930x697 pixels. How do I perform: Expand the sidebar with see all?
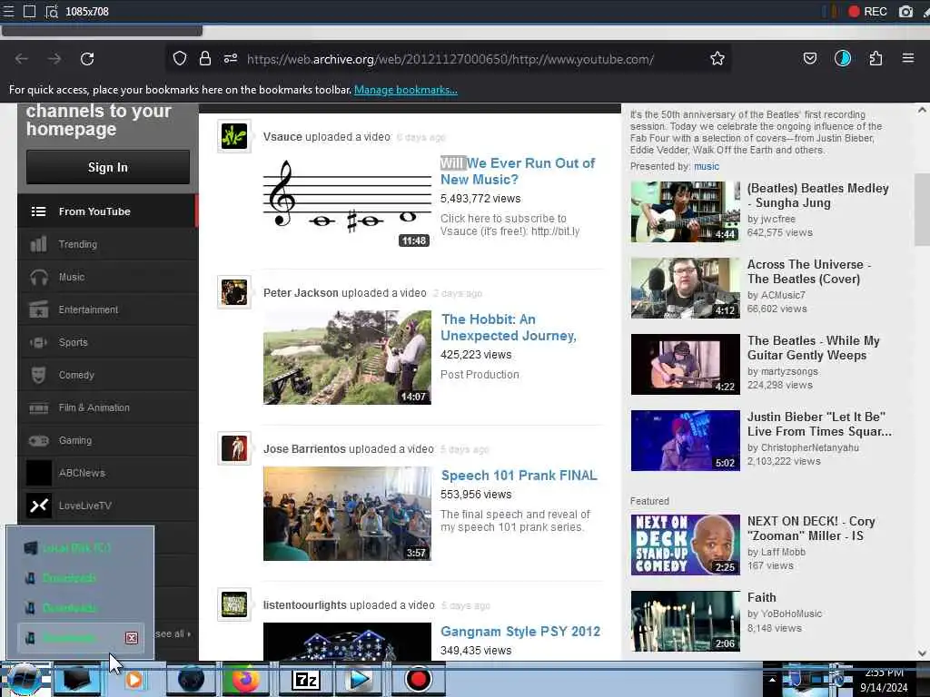[x=173, y=633]
